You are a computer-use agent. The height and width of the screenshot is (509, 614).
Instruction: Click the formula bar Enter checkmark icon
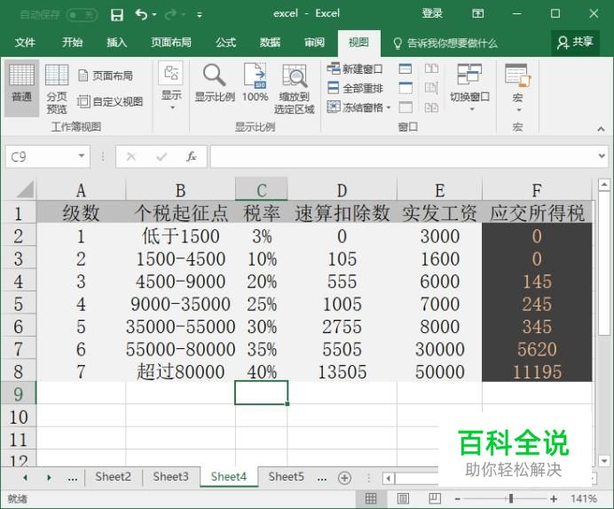161,157
